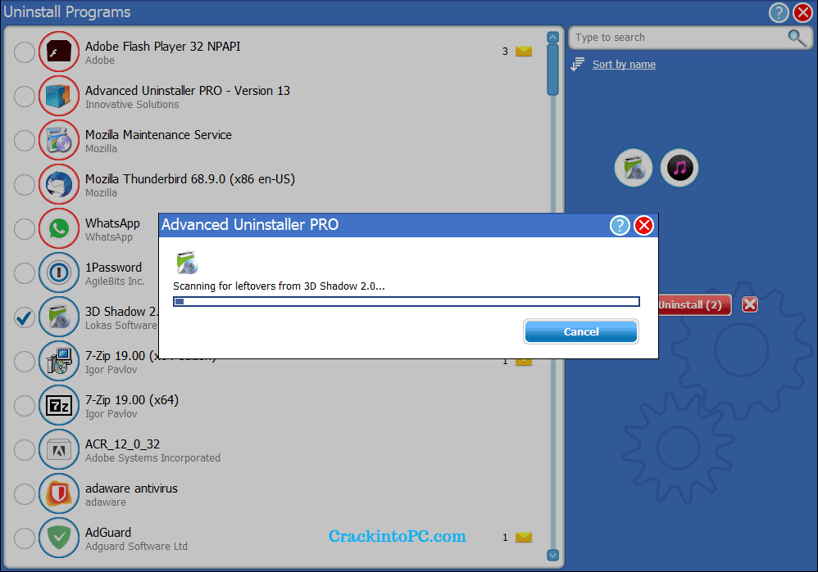Close the Advanced Uninstaller PRO dialog
The image size is (818, 572).
pos(643,226)
